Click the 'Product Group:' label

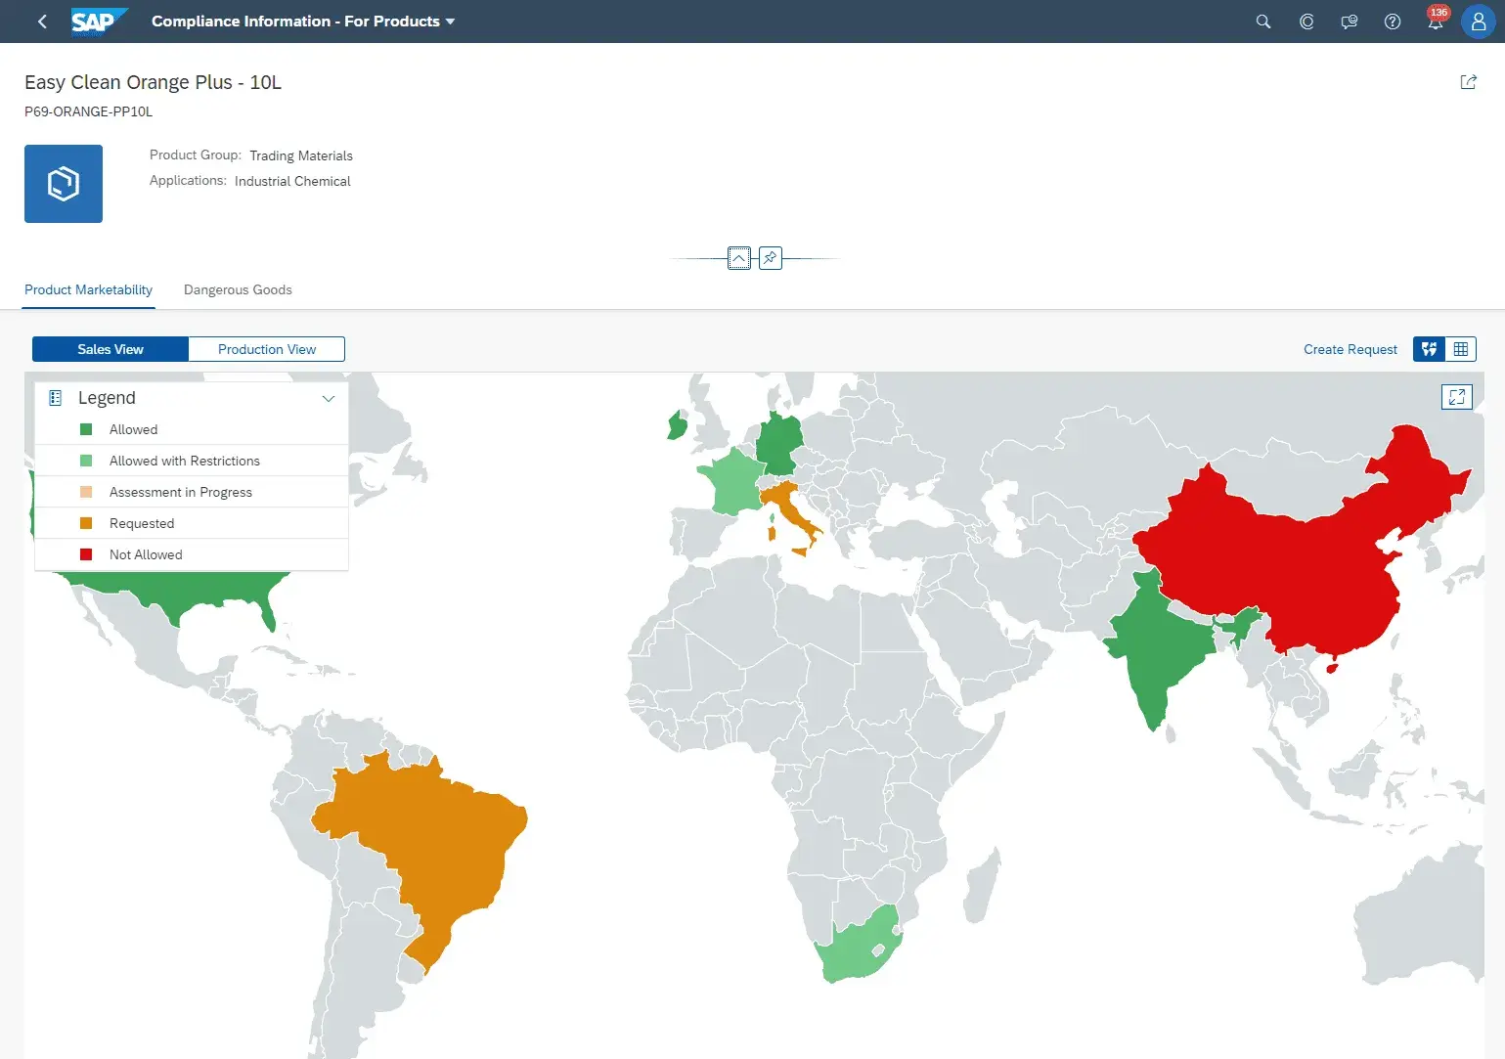[196, 154]
